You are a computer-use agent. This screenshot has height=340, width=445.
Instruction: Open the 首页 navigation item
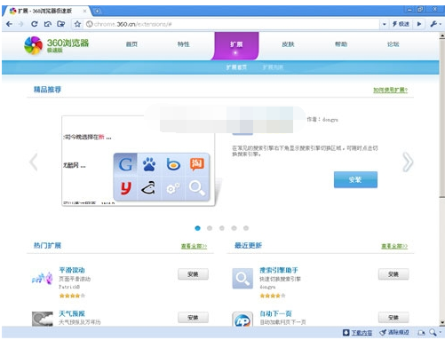(131, 44)
